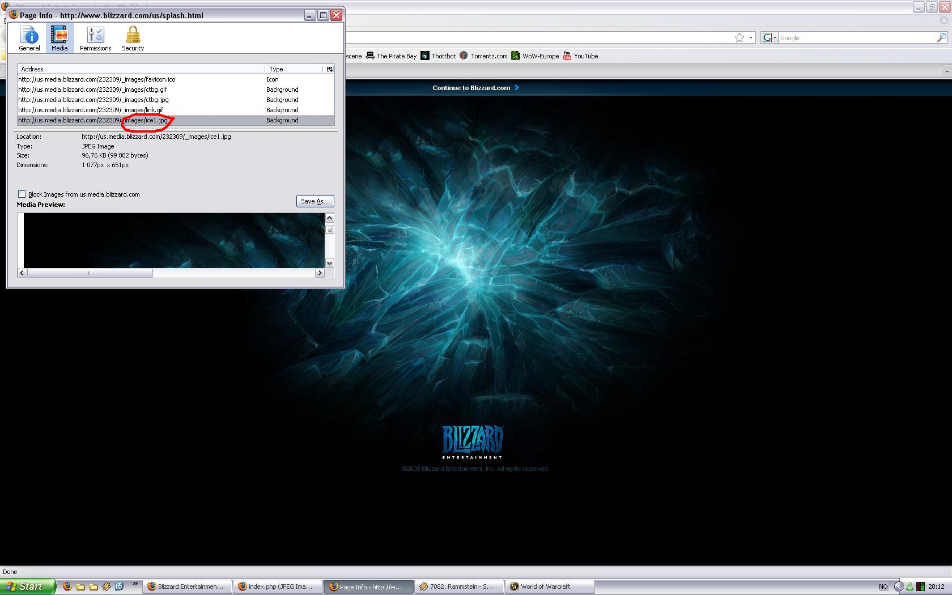
Task: Click the preview scroll down arrow
Action: tap(330, 263)
